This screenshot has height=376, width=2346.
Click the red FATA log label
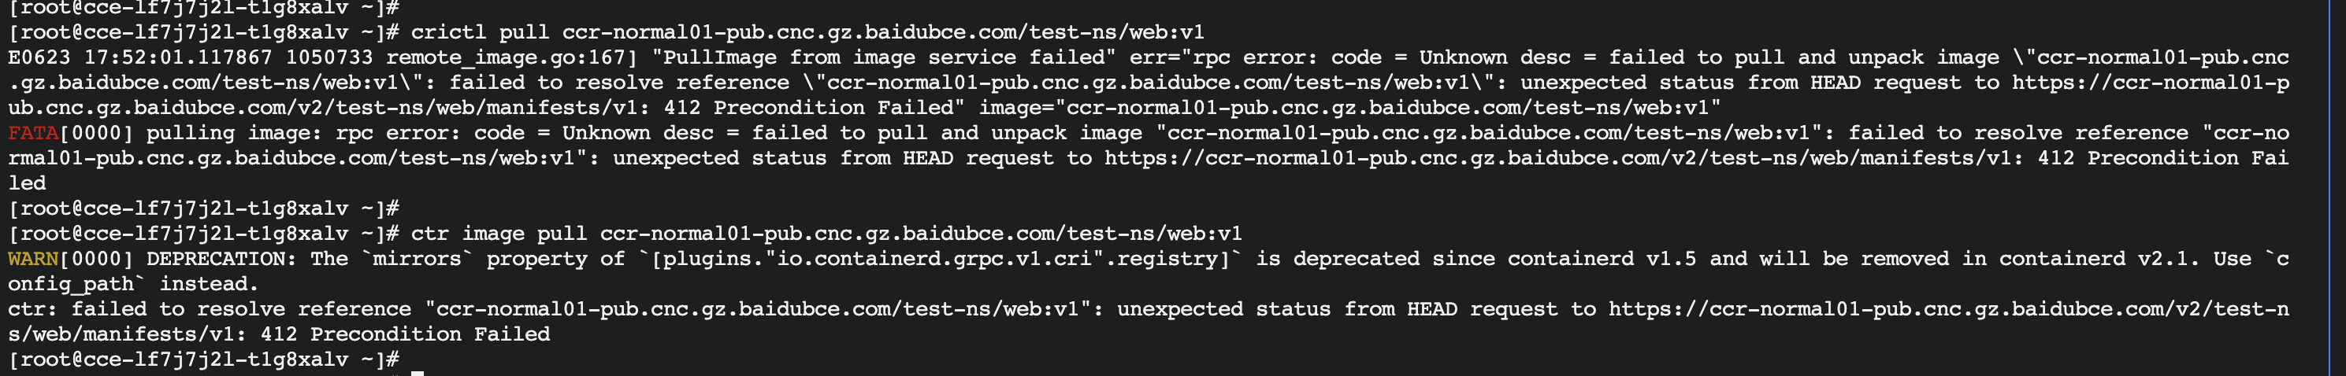tap(34, 133)
